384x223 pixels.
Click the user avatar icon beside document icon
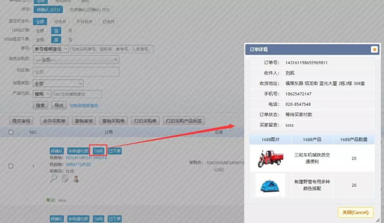76,179
